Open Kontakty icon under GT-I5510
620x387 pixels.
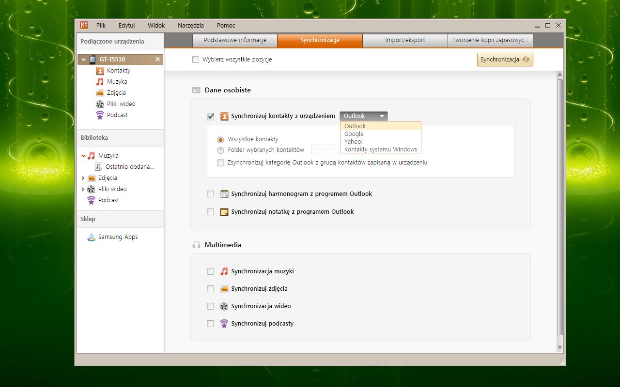[x=100, y=71]
